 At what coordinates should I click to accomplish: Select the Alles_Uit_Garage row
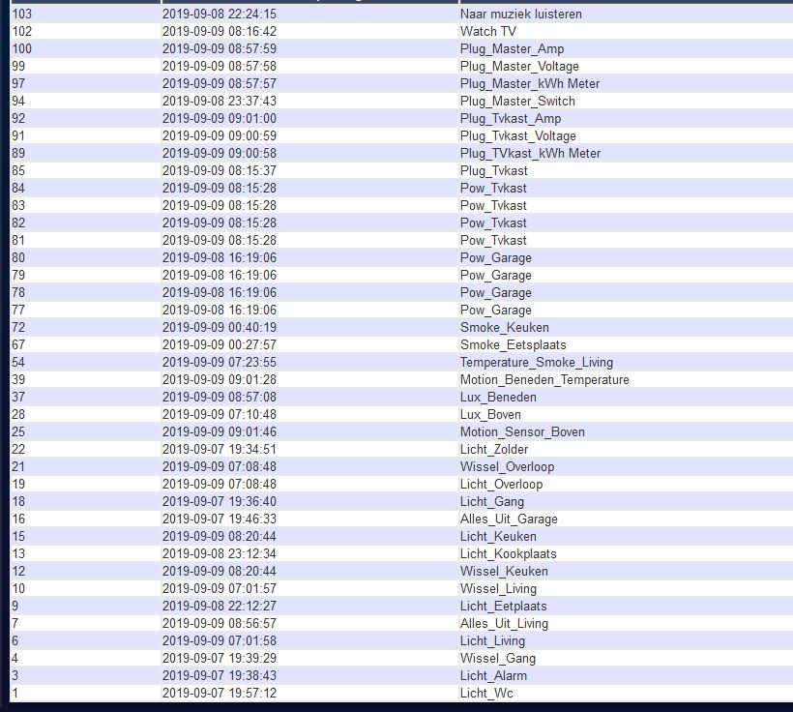pyautogui.click(x=509, y=519)
